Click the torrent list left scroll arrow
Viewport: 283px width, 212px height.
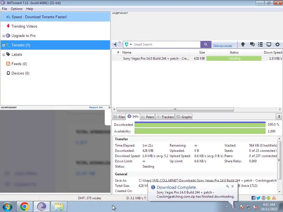pos(114,109)
